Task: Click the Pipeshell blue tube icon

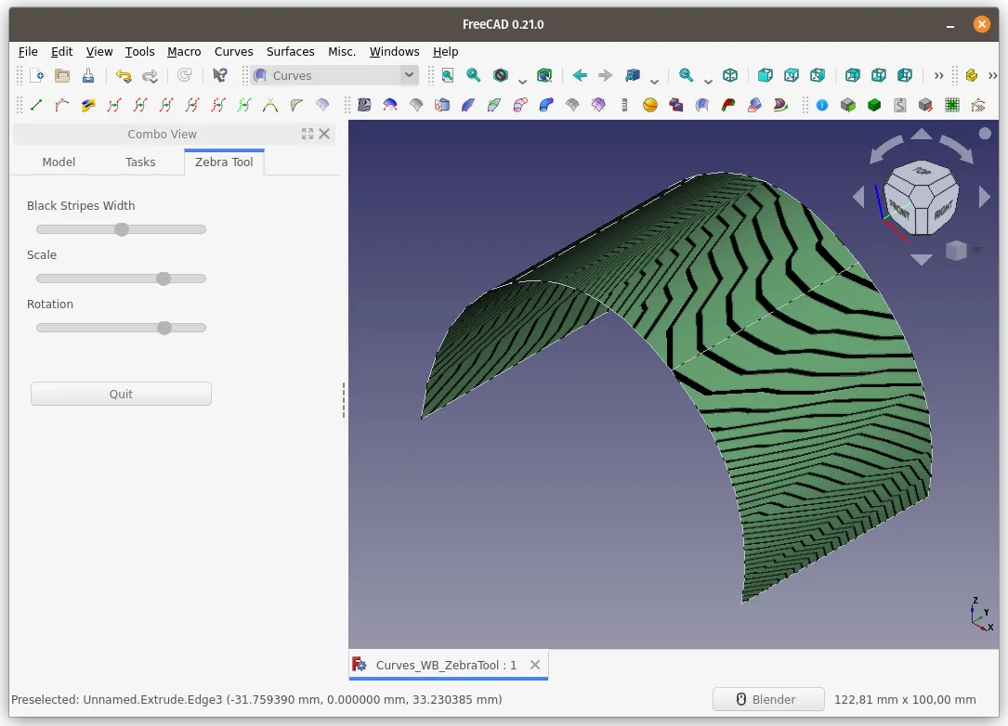Action: (546, 105)
